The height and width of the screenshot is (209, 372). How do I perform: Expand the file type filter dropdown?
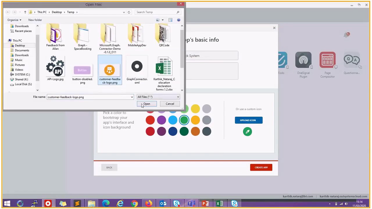pyautogui.click(x=178, y=97)
